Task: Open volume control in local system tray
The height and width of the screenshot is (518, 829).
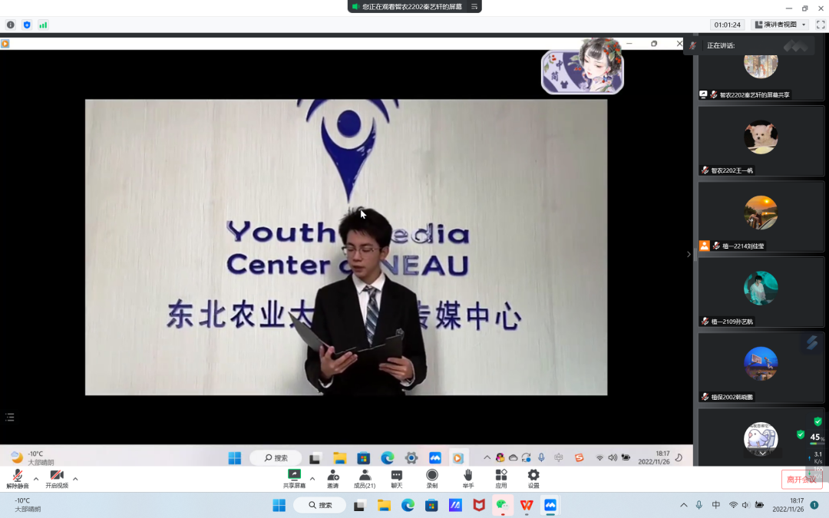Action: click(x=746, y=505)
